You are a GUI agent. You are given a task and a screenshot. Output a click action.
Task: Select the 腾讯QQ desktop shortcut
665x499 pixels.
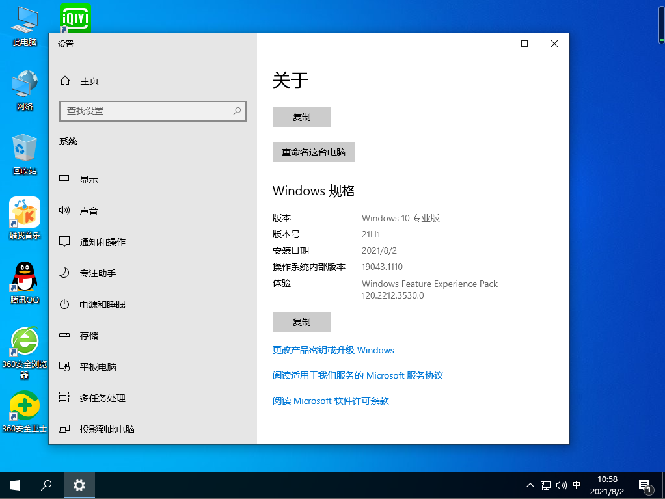(x=25, y=283)
